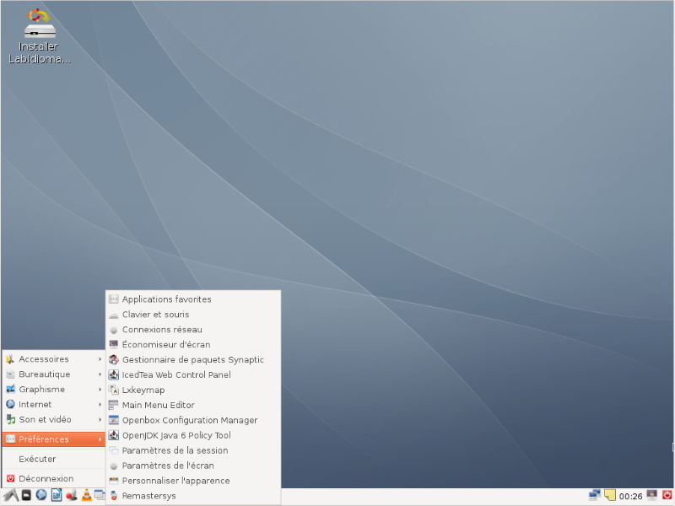Open Installer Labidioma desktop icon

[39, 36]
